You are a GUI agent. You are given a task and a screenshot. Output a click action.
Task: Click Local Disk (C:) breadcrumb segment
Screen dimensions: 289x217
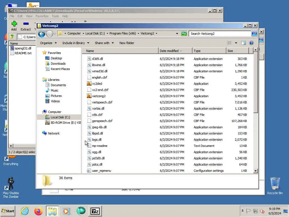click(x=95, y=33)
